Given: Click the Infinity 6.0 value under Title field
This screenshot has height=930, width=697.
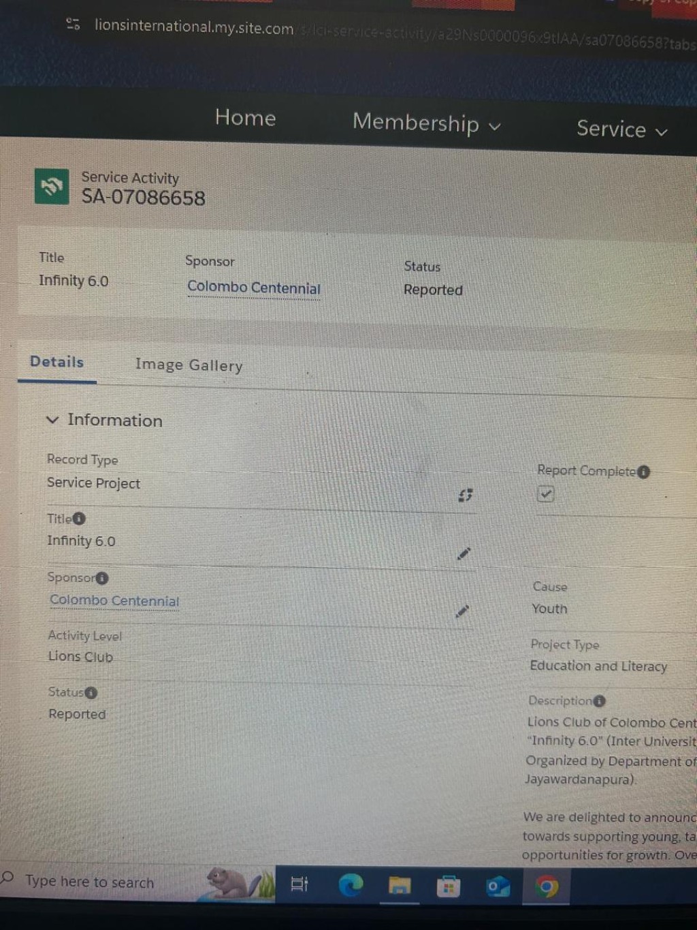Looking at the screenshot, I should point(82,541).
